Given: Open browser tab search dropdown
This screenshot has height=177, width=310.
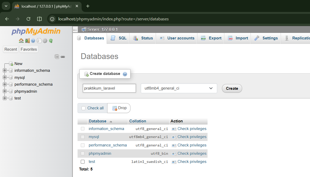Looking at the screenshot, I should (6, 6).
